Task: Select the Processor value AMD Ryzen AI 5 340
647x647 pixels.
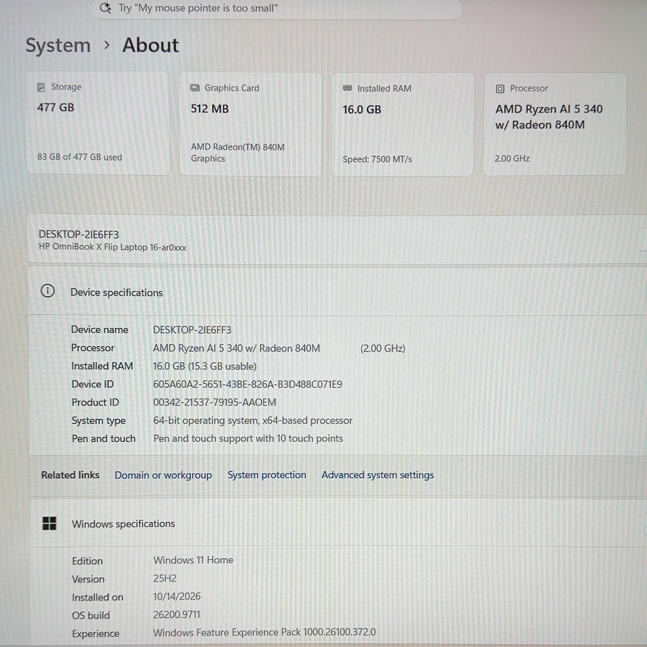Action: point(236,348)
